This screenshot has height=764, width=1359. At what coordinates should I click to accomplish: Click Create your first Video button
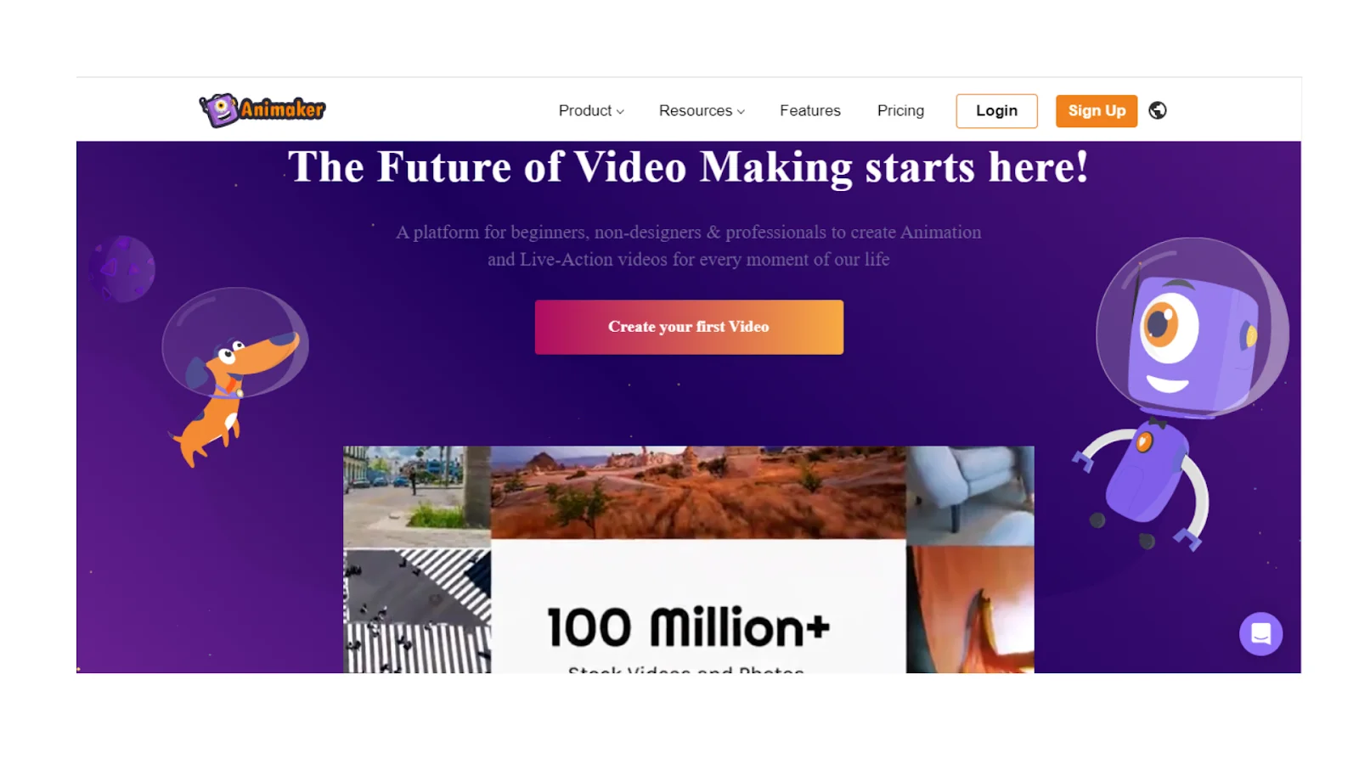(x=689, y=327)
